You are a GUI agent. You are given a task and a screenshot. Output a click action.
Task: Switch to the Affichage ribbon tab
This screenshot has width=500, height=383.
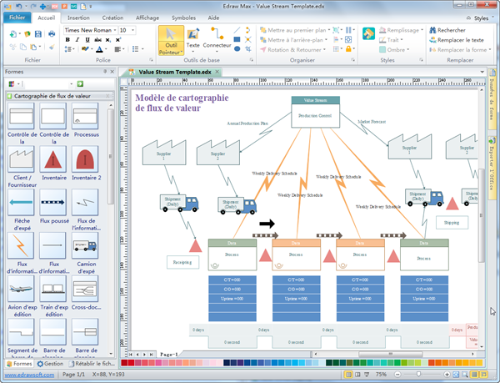click(x=147, y=17)
